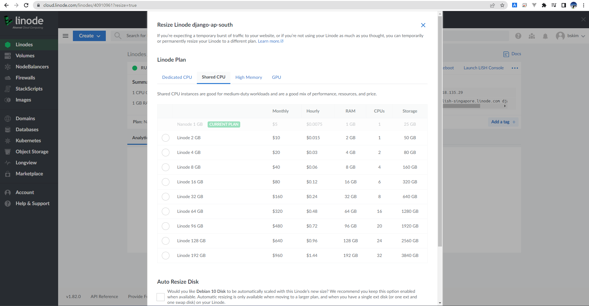
Task: Open the notifications bell icon
Action: point(545,36)
